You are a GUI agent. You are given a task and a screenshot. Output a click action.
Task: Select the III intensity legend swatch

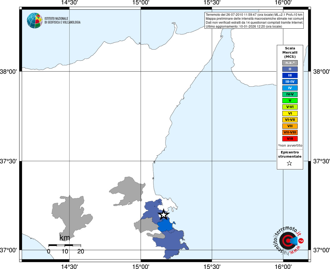click(290, 75)
